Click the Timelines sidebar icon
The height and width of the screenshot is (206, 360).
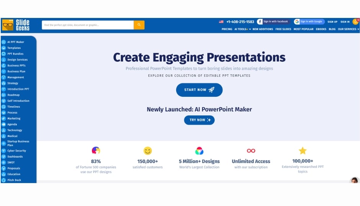[4, 107]
